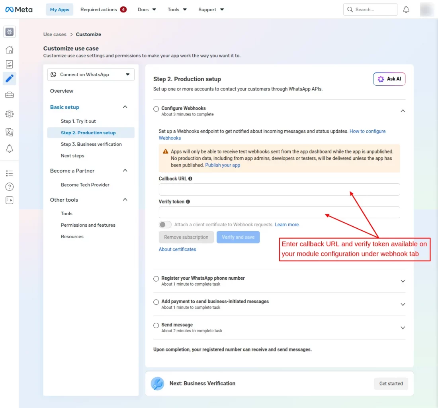The image size is (438, 408).
Task: Open notifications bell in top bar
Action: pyautogui.click(x=406, y=10)
